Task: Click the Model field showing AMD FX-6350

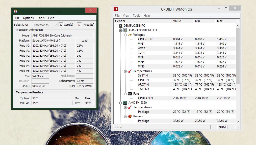Action: point(63,35)
